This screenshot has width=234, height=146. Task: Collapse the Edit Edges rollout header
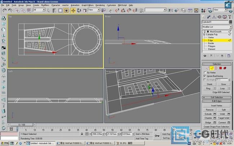(x=217, y=101)
